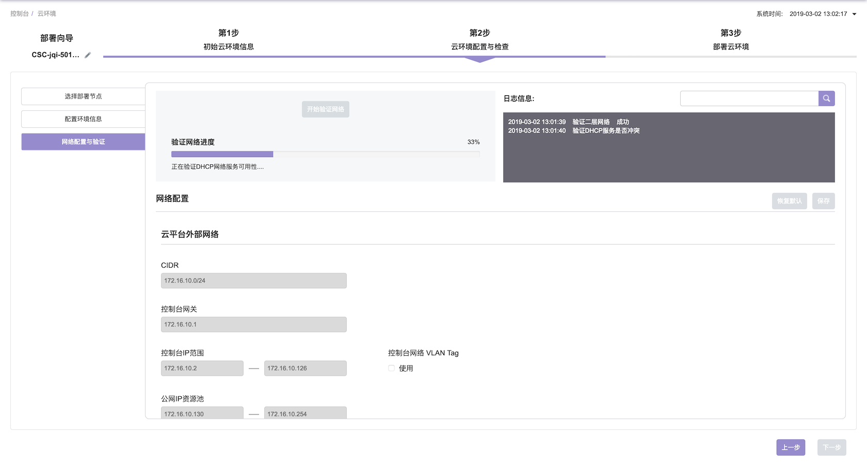Click the 控制台IP范围 end field 172.16.10.126
This screenshot has width=867, height=466.
pyautogui.click(x=305, y=369)
